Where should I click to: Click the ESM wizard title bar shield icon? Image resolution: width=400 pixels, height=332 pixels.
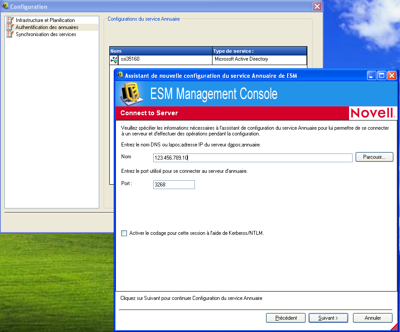(120, 75)
